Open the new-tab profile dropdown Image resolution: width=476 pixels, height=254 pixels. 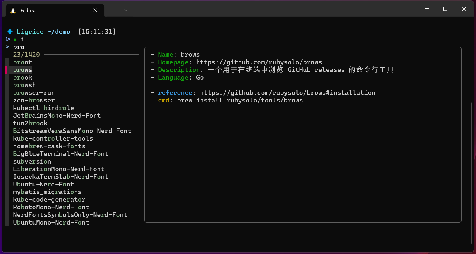pyautogui.click(x=126, y=10)
